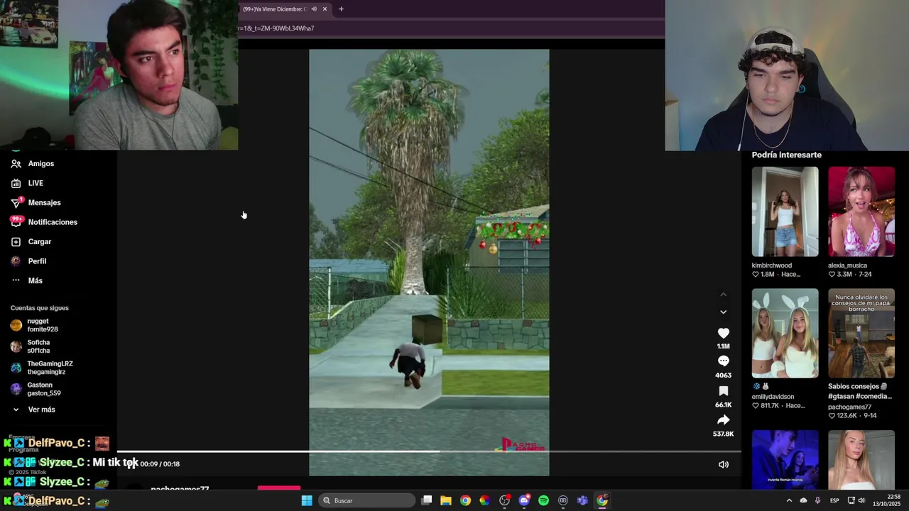The height and width of the screenshot is (511, 909).
Task: Like the video with the heart icon
Action: 723,334
